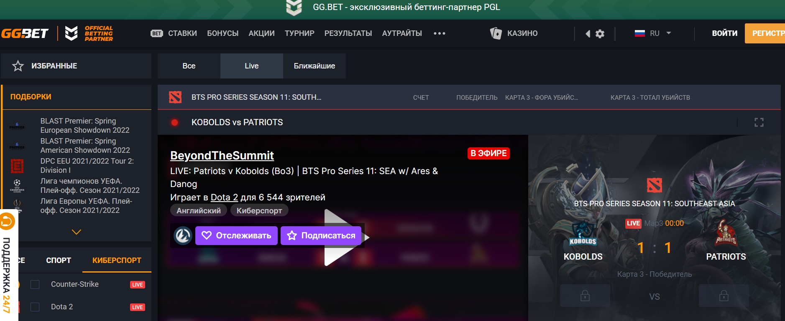This screenshot has width=785, height=321.
Task: Switch to the Ближайшие tab
Action: pyautogui.click(x=314, y=66)
